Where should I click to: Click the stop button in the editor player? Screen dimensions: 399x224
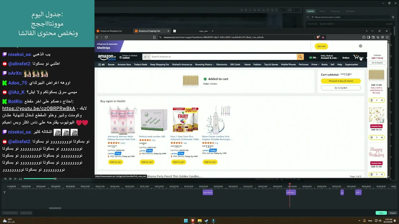pos(20,179)
